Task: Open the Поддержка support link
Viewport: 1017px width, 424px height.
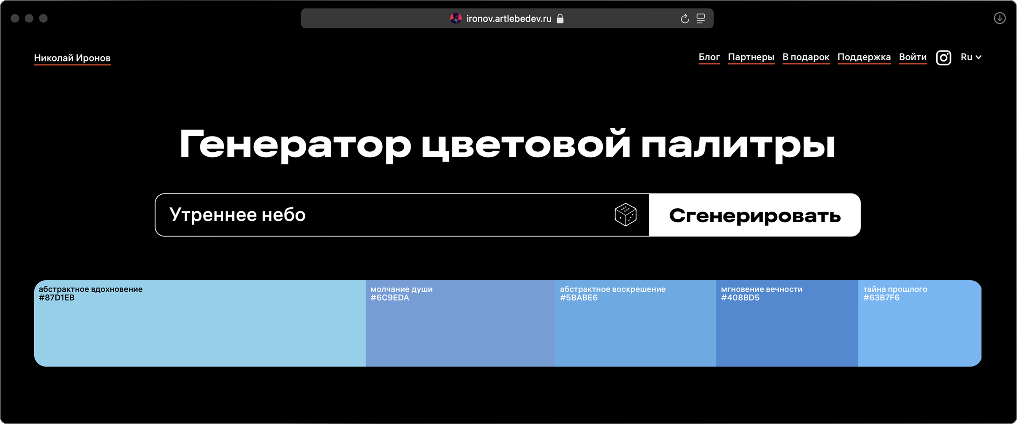Action: [864, 57]
